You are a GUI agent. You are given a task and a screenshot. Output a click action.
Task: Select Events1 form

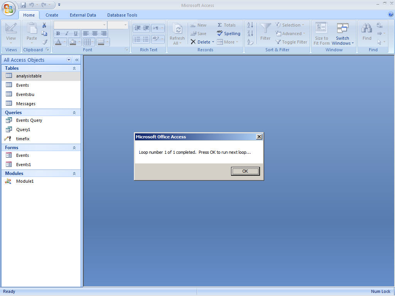point(41,165)
